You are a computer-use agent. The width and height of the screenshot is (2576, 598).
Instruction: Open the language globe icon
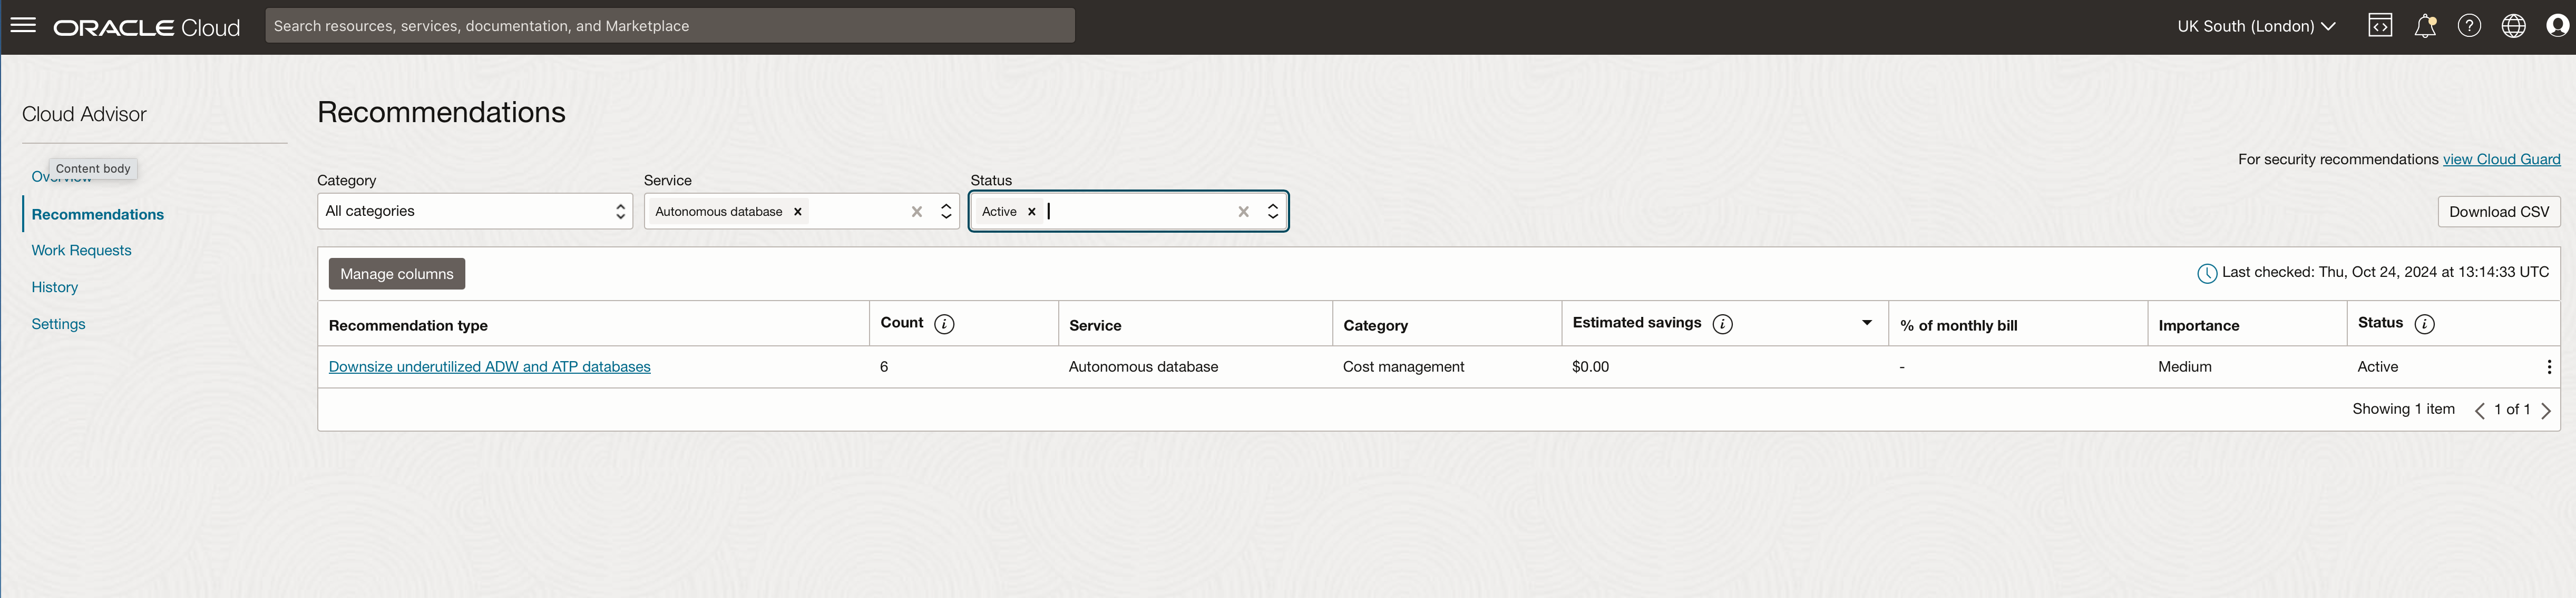(2513, 26)
